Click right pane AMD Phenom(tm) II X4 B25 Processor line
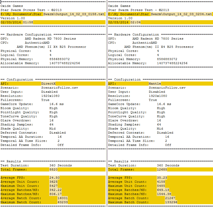Image resolution: width=213 pixels, height=207 pixels. click(159, 47)
